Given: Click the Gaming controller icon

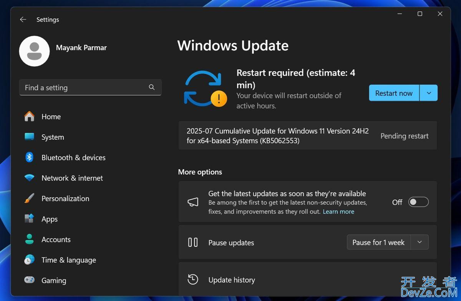Looking at the screenshot, I should pos(29,280).
